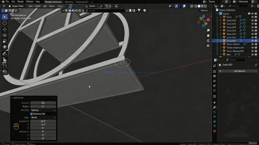
Task: Open the shading options dropdown arrow
Action: (x=209, y=6)
